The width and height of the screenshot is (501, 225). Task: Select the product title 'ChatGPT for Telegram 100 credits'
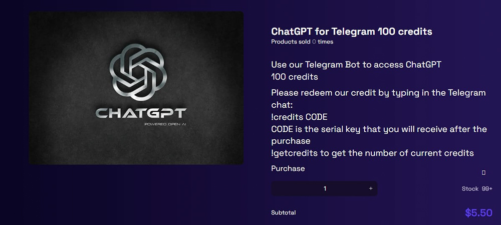tap(352, 32)
